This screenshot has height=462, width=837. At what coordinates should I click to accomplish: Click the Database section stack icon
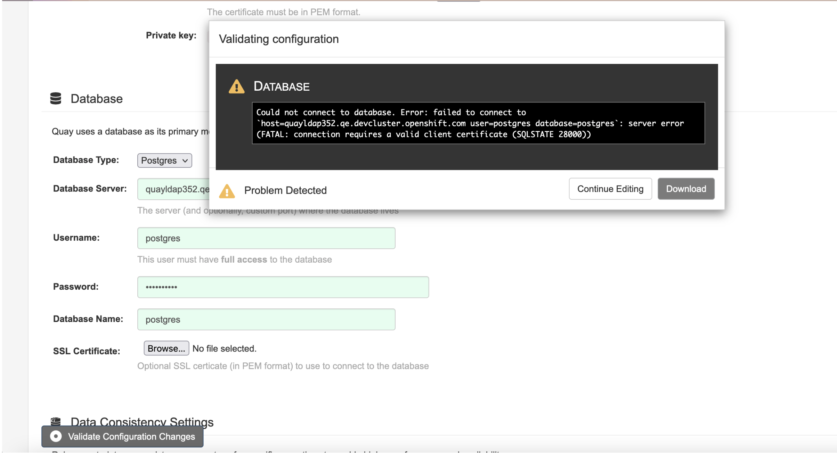(56, 98)
